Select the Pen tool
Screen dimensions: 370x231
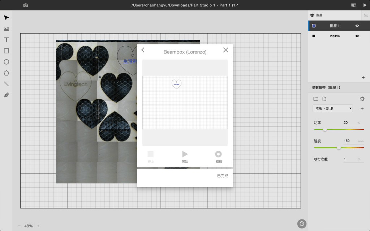(x=6, y=95)
